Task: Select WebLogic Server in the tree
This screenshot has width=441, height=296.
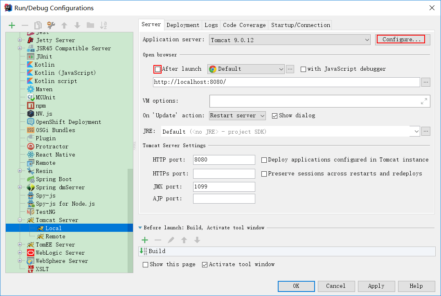Action: click(x=56, y=253)
